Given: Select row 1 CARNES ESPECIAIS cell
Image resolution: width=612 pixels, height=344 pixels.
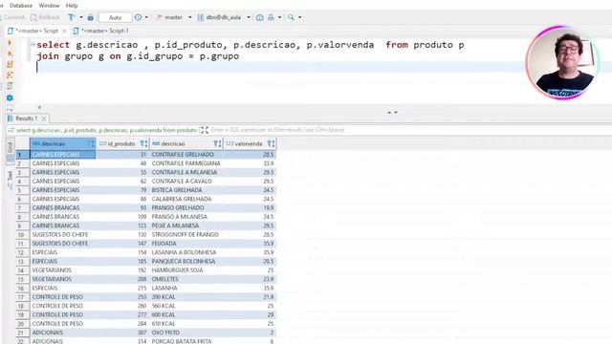Looking at the screenshot, I should tap(63, 155).
